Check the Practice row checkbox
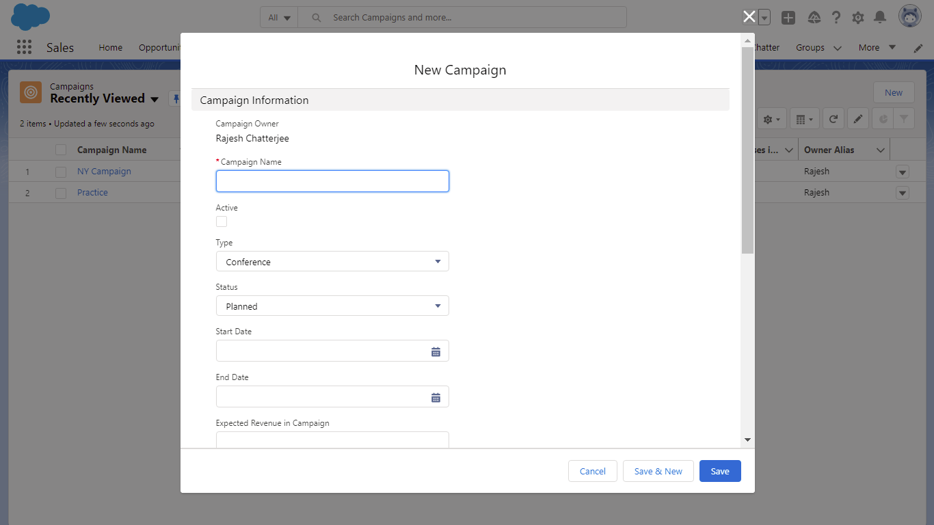This screenshot has height=525, width=934. coord(61,193)
